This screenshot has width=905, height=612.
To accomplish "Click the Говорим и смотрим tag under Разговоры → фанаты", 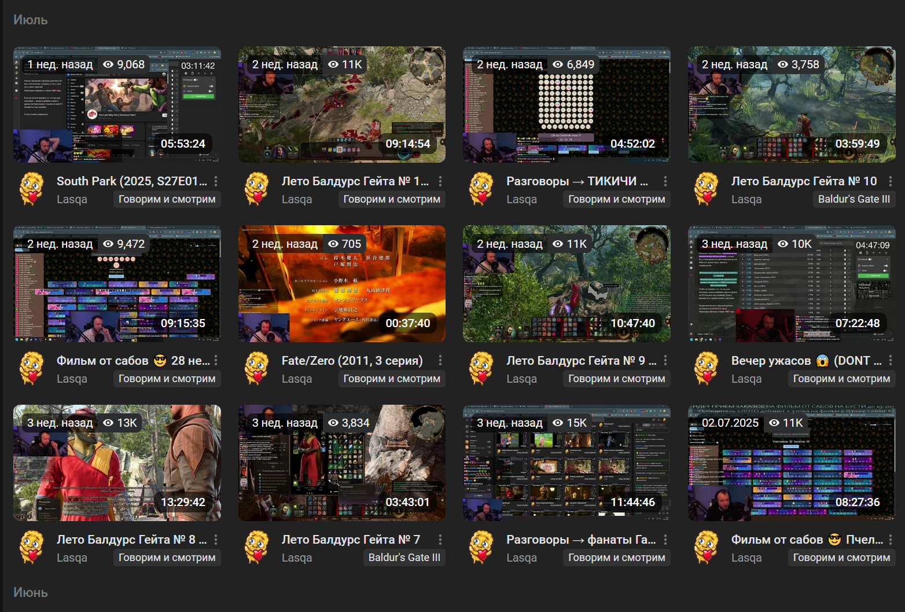I will click(x=617, y=558).
